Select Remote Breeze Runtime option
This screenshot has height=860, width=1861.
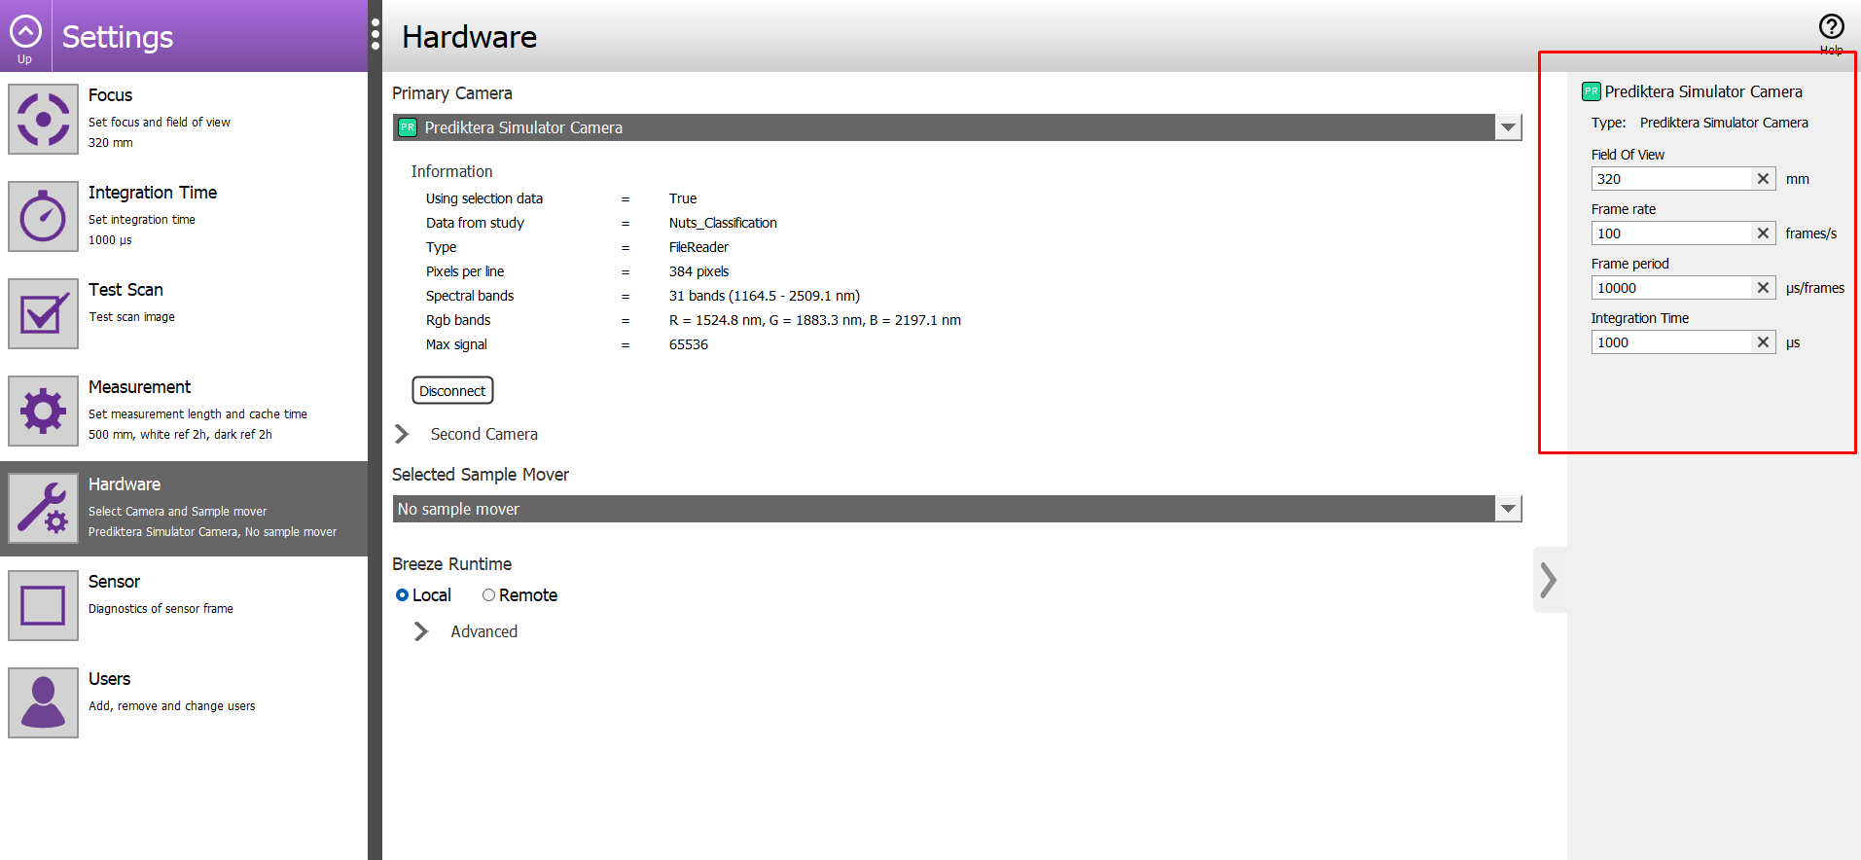tap(488, 595)
